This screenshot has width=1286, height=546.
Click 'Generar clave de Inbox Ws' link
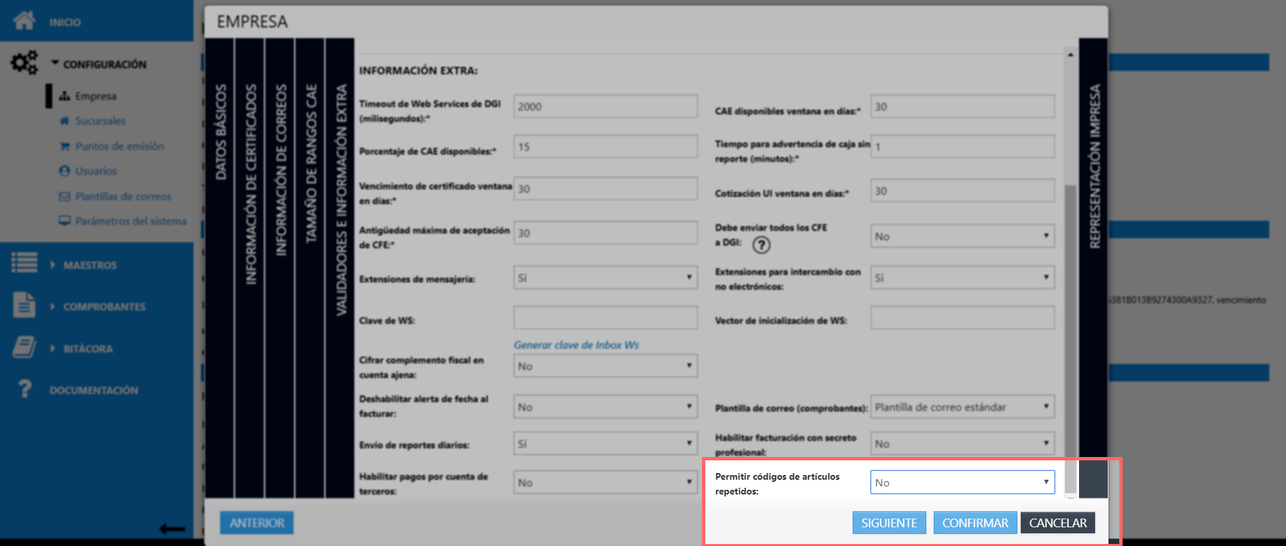576,345
